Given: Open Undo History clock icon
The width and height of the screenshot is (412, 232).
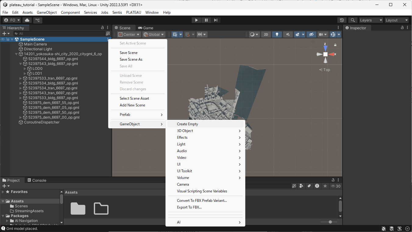Looking at the screenshot, I should (x=342, y=20).
